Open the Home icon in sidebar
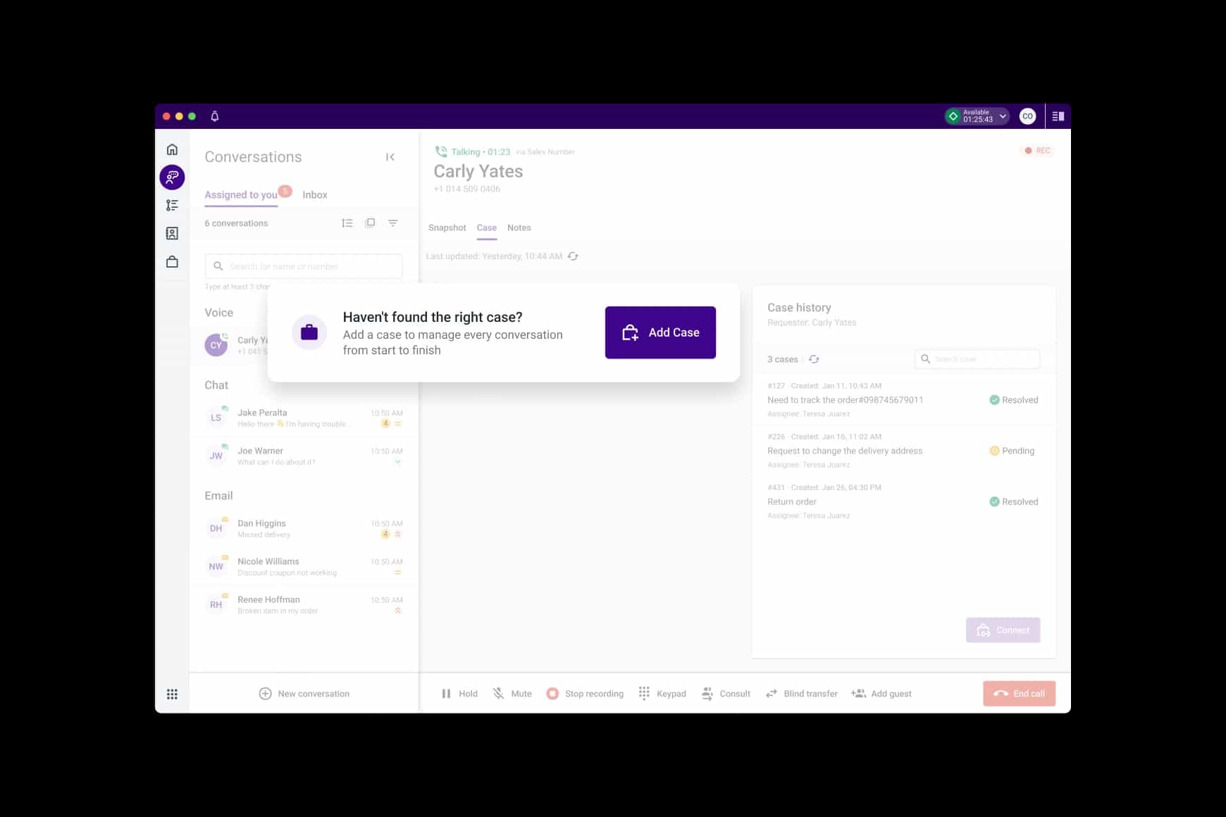1226x817 pixels. 172,149
